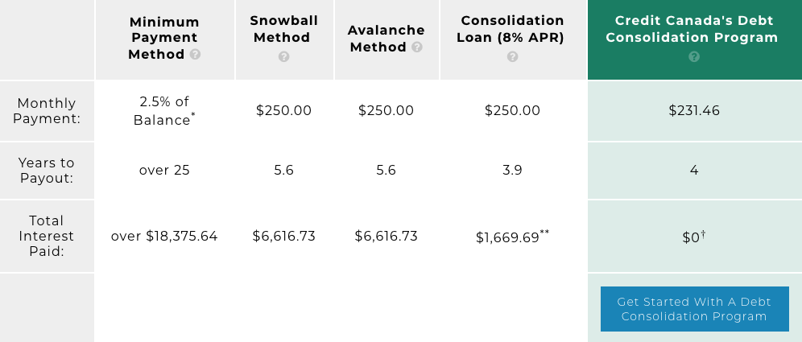Select the Snowball Method column heading
Viewport: 802px width, 342px height.
pyautogui.click(x=284, y=29)
